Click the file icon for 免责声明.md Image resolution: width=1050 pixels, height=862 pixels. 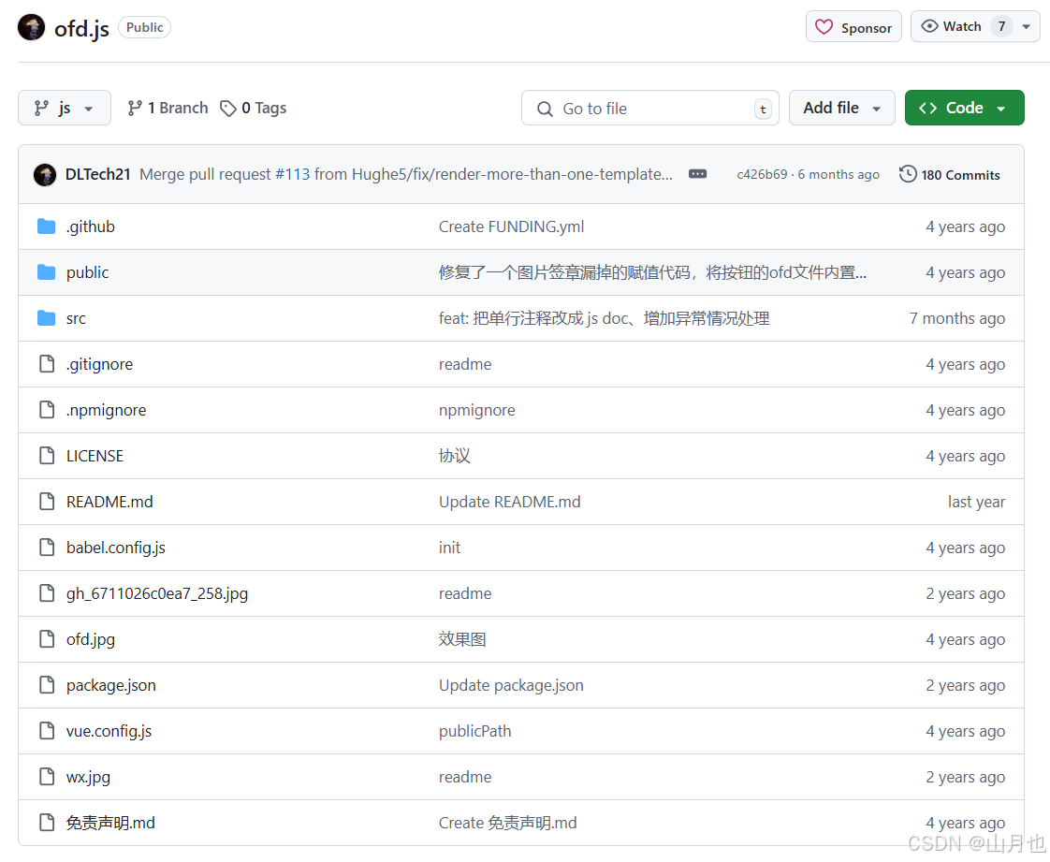click(47, 823)
